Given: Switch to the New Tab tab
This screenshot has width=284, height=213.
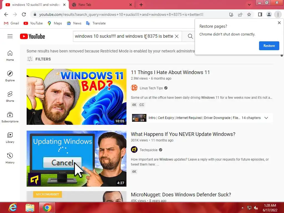Looking at the screenshot, I should point(102,5).
